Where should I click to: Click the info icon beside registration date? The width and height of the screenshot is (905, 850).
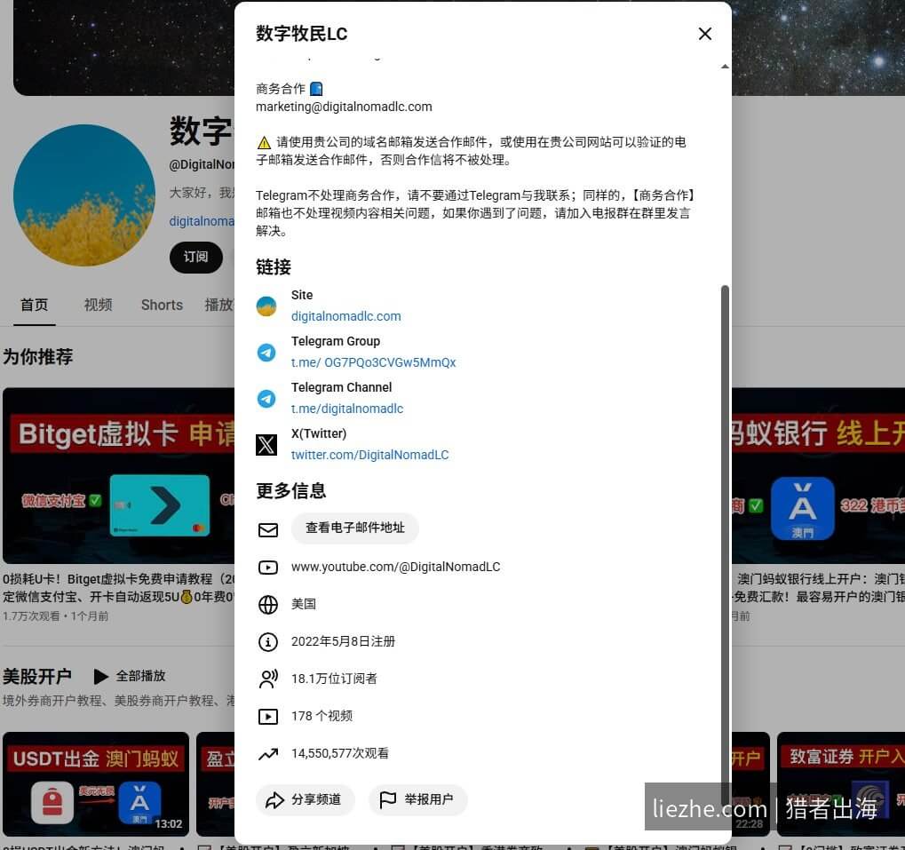point(268,641)
